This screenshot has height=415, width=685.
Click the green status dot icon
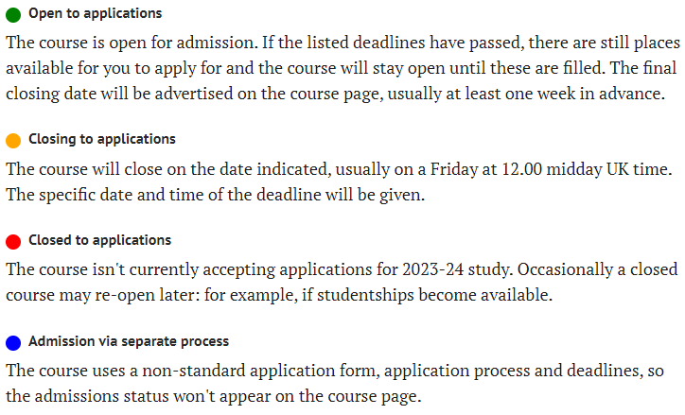[x=13, y=15]
